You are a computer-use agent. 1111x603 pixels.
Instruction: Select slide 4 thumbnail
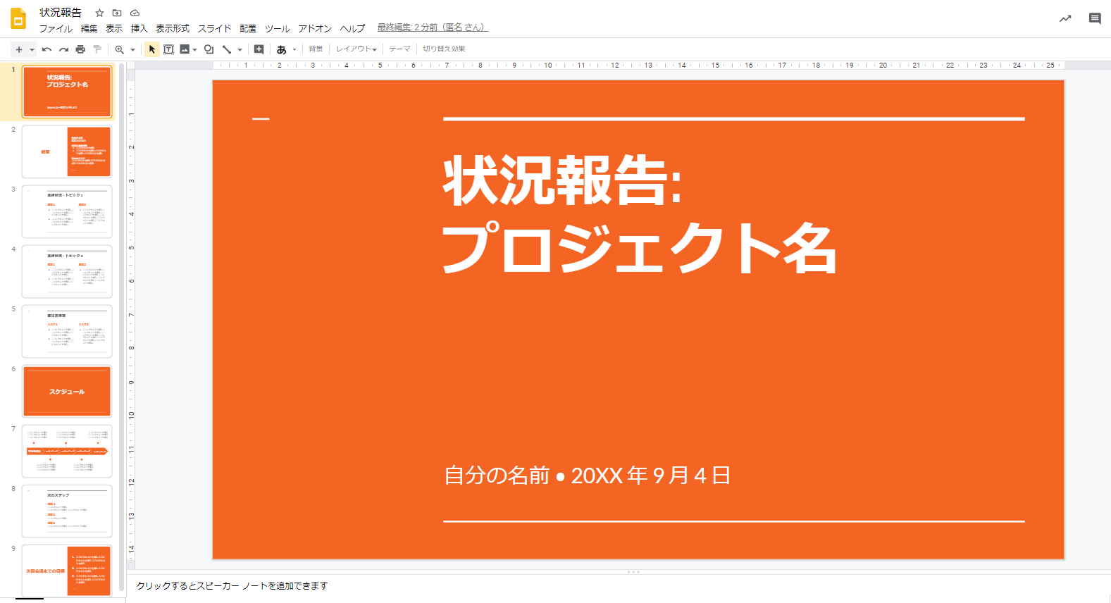click(67, 271)
